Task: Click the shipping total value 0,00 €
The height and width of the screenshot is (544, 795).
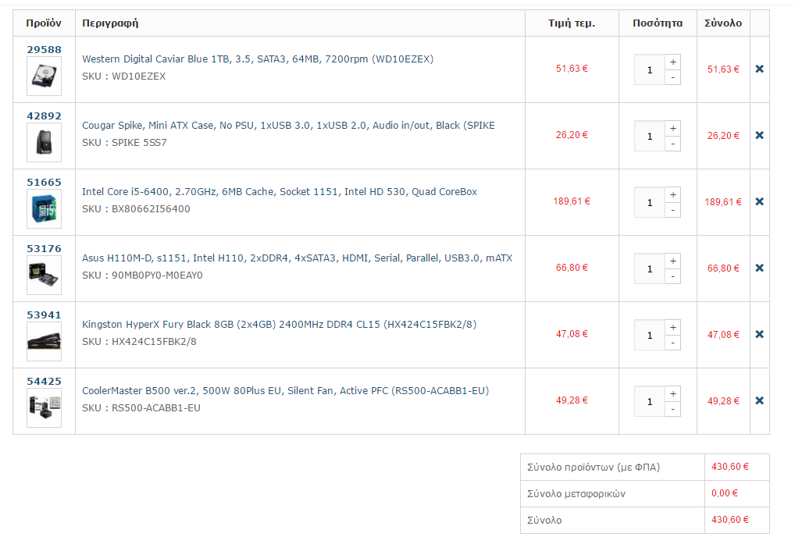Action: (725, 493)
